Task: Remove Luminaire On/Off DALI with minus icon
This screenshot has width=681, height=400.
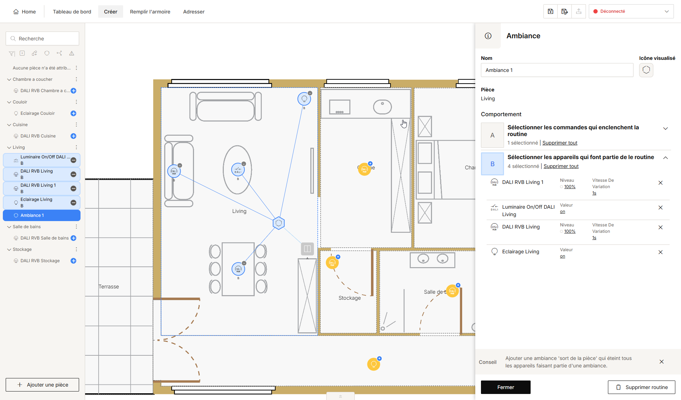Action: pos(73,160)
